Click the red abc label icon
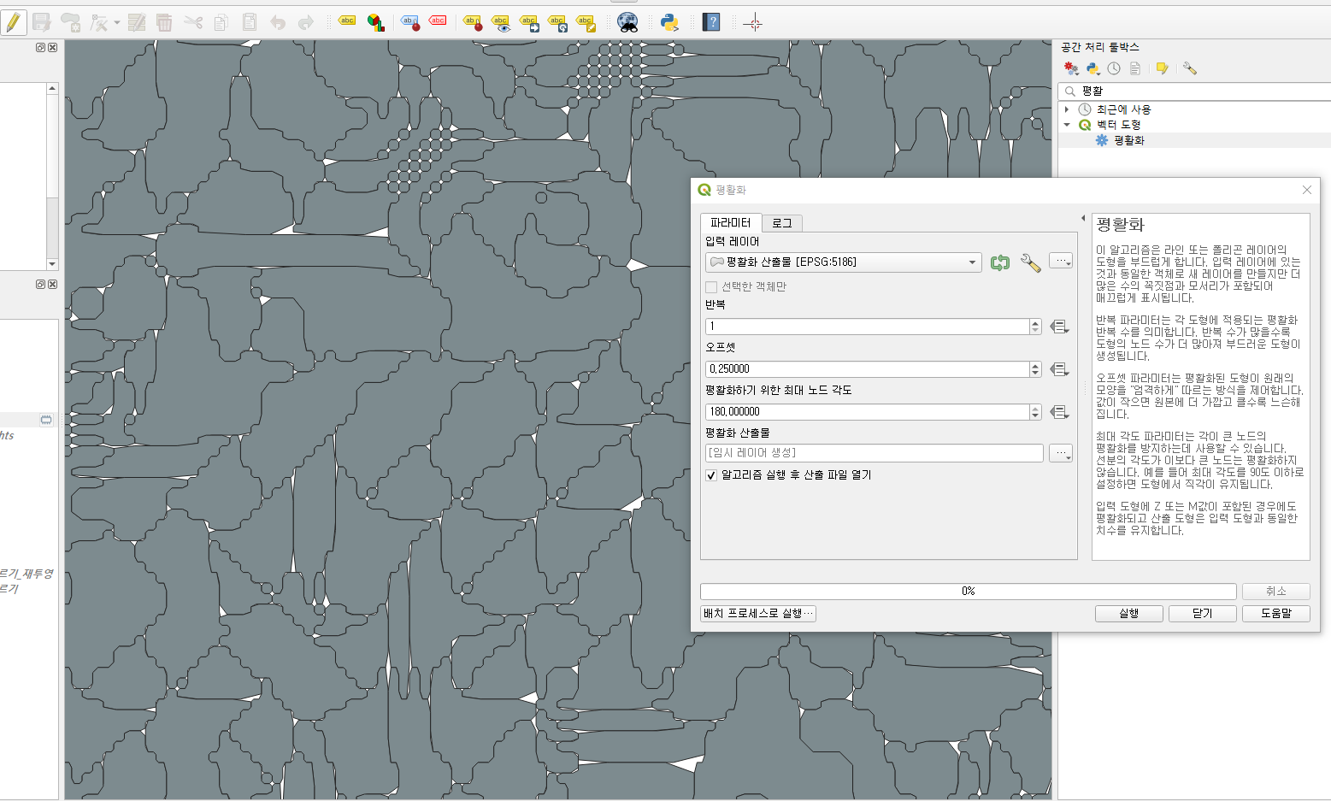This screenshot has height=801, width=1331. click(x=438, y=21)
